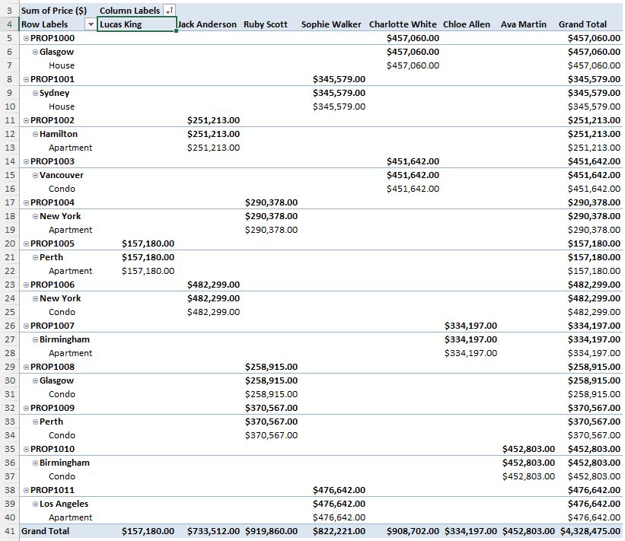This screenshot has width=625, height=541.
Task: Collapse the Sydney city row
Action: 35,93
